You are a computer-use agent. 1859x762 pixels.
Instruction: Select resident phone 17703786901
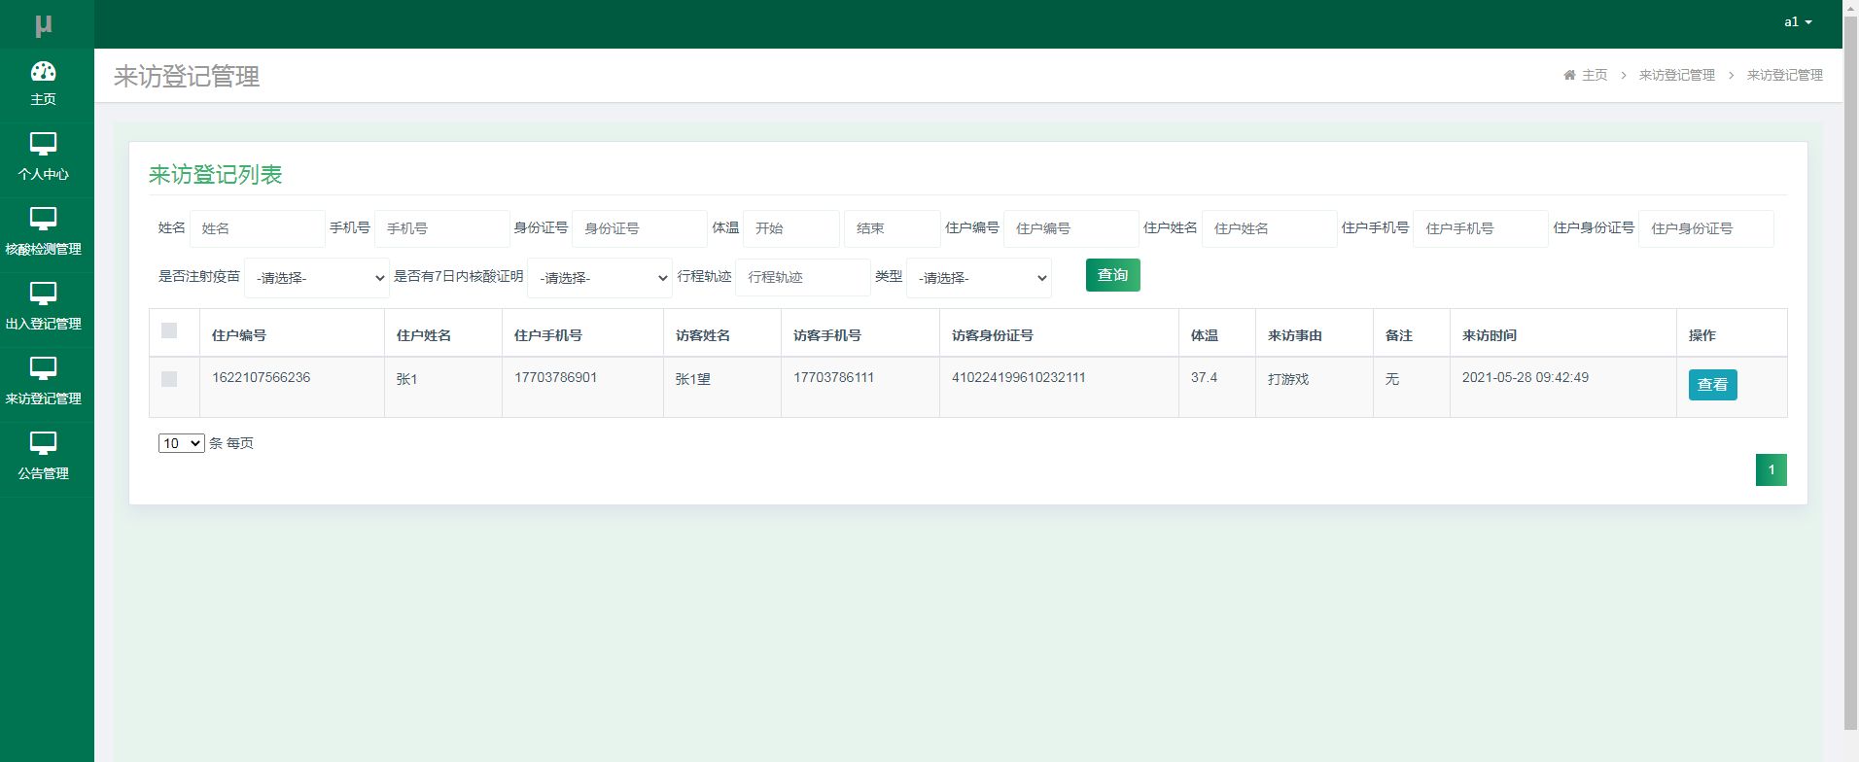[x=556, y=377]
